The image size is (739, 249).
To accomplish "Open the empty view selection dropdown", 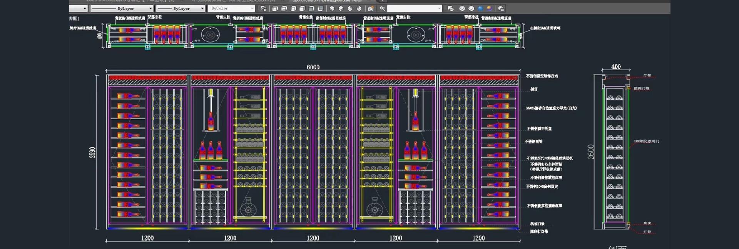I will [439, 8].
